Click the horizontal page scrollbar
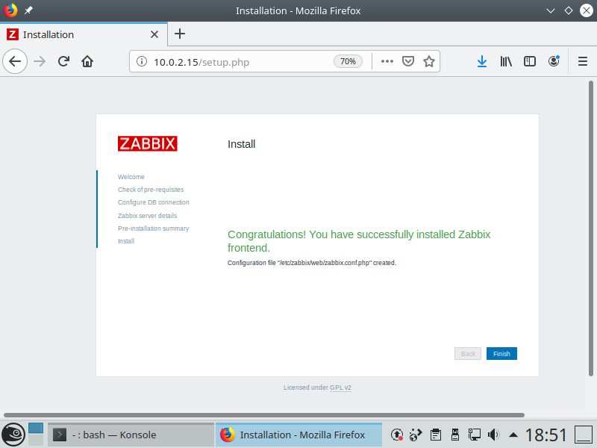The height and width of the screenshot is (448, 597). coord(264,415)
